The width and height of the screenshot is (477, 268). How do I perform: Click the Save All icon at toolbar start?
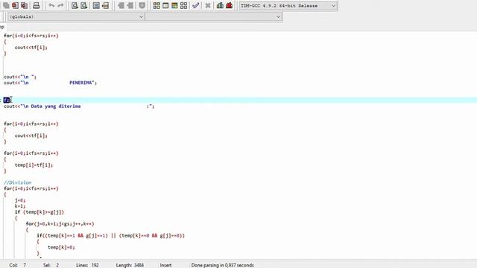[x=6, y=5]
